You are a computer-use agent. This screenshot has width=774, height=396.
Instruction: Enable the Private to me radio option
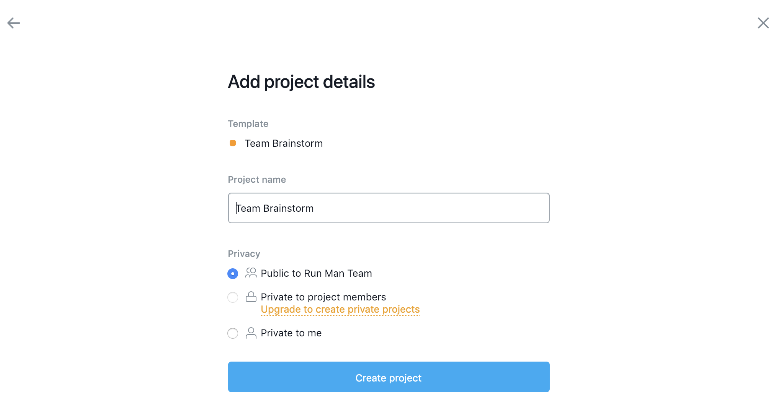[x=233, y=333]
